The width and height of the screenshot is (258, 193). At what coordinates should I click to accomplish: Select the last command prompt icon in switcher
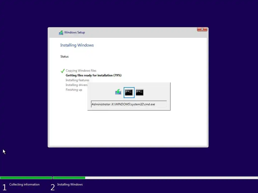point(140,92)
